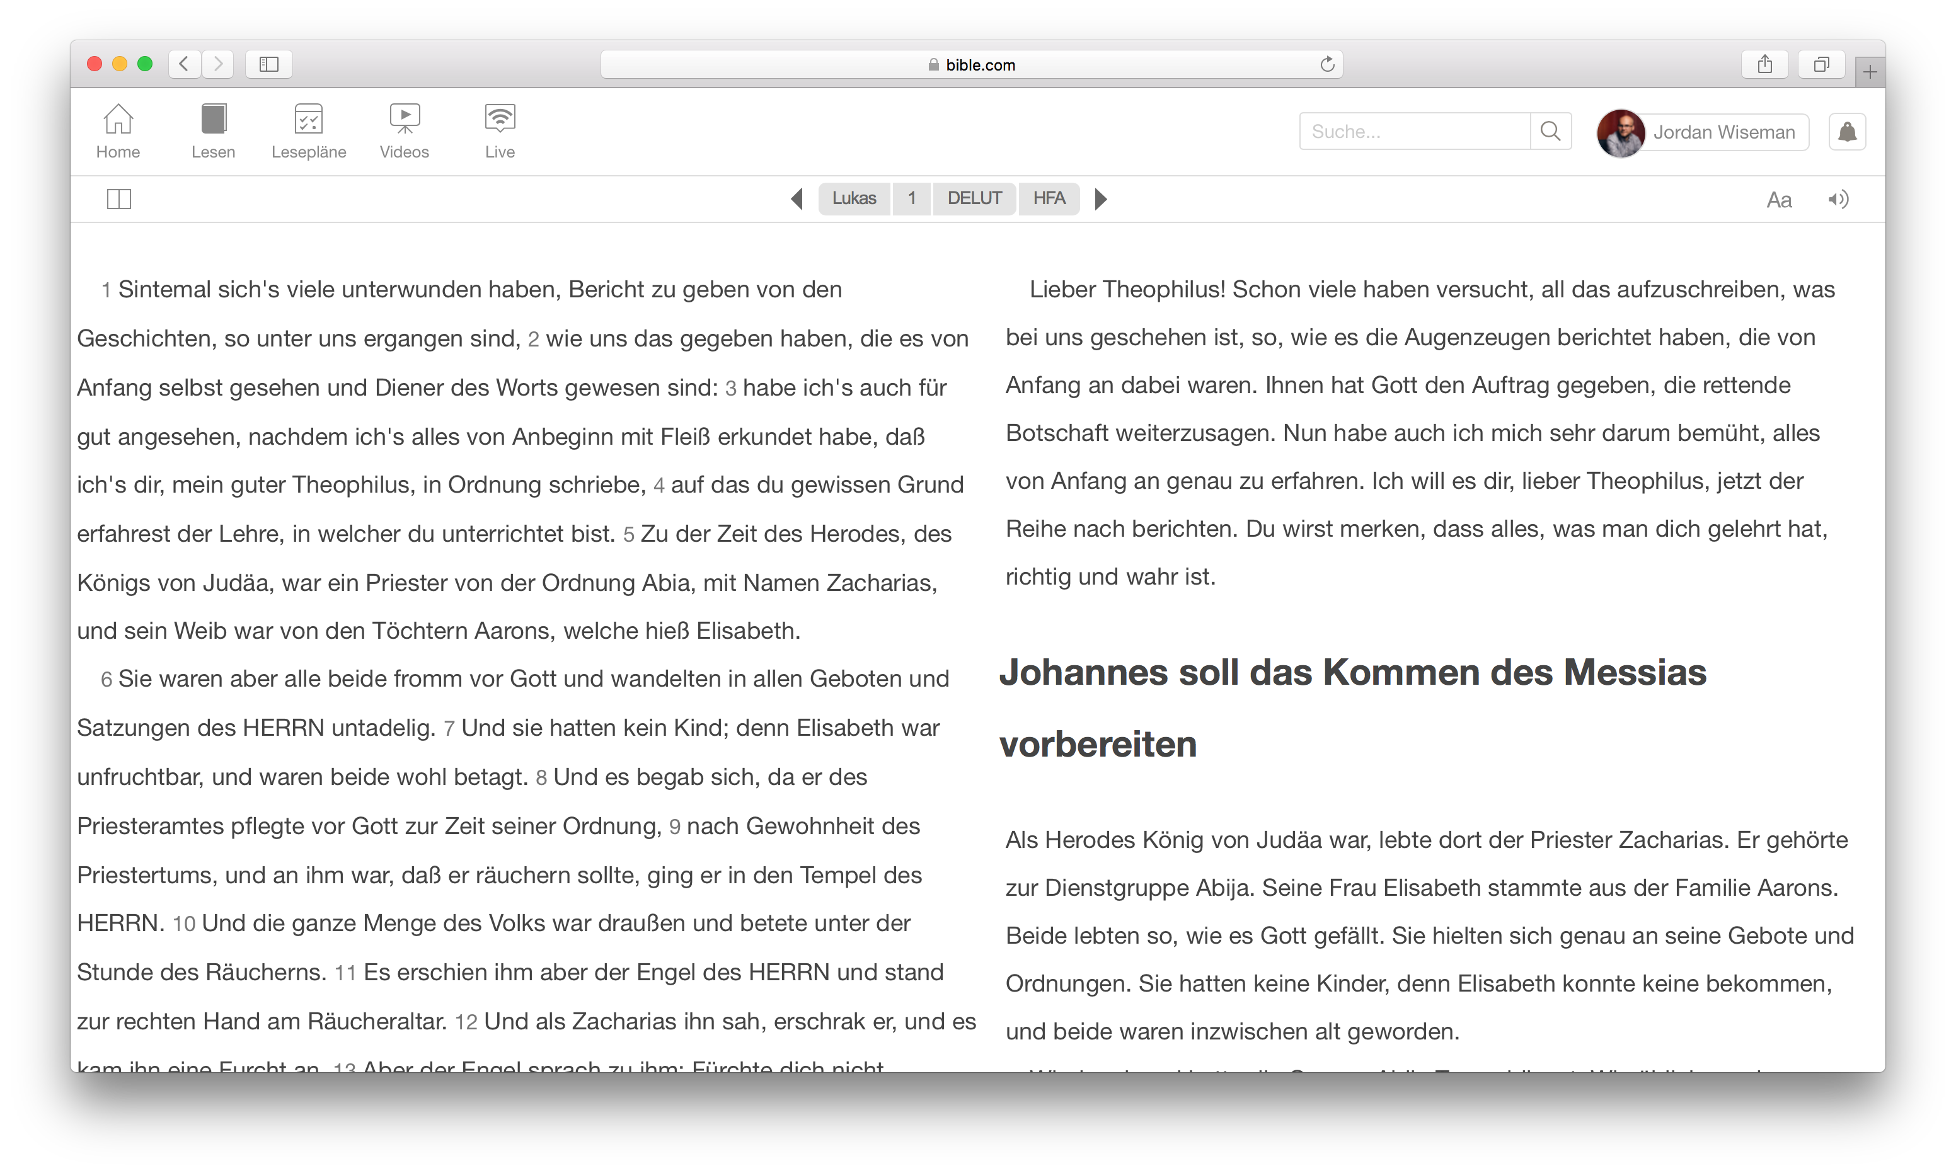Go to Lesepläne reading plans
Image resolution: width=1956 pixels, height=1173 pixels.
[x=308, y=120]
